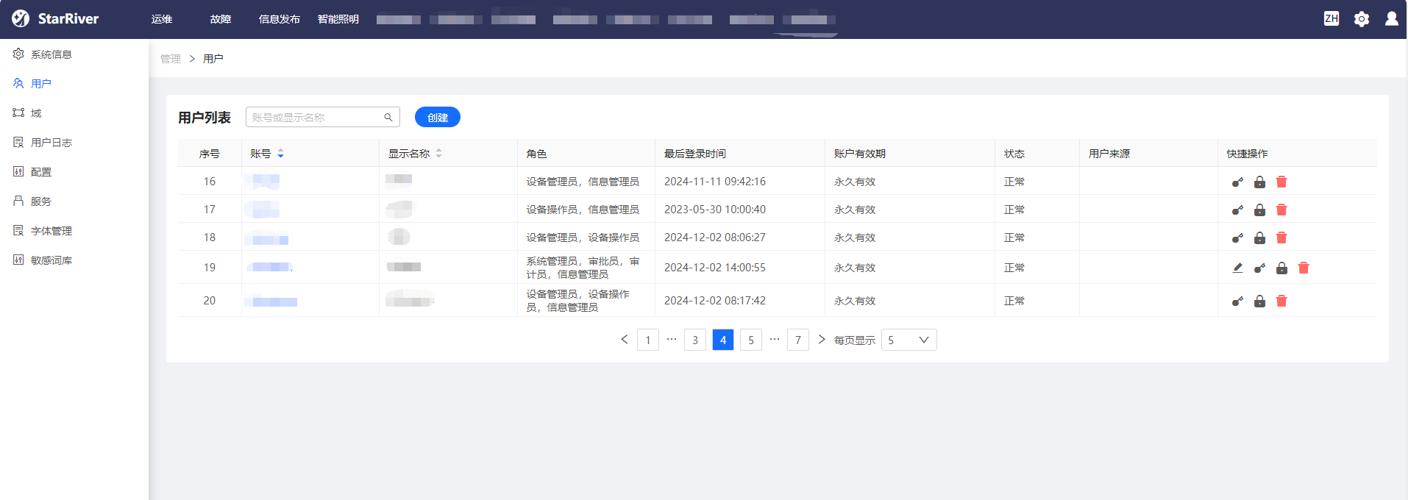Open the 运维 top menu

[162, 19]
